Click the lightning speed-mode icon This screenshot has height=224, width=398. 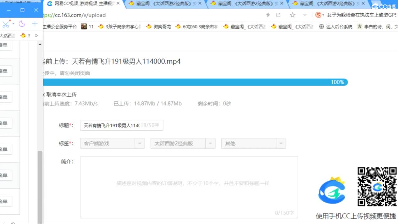(x=268, y=15)
